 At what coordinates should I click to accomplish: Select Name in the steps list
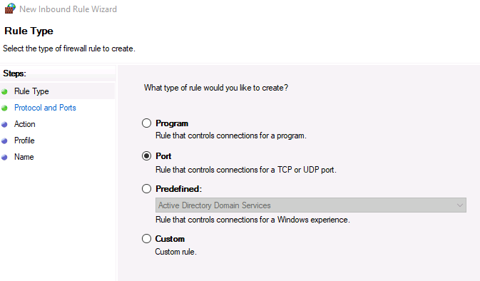pyautogui.click(x=24, y=157)
